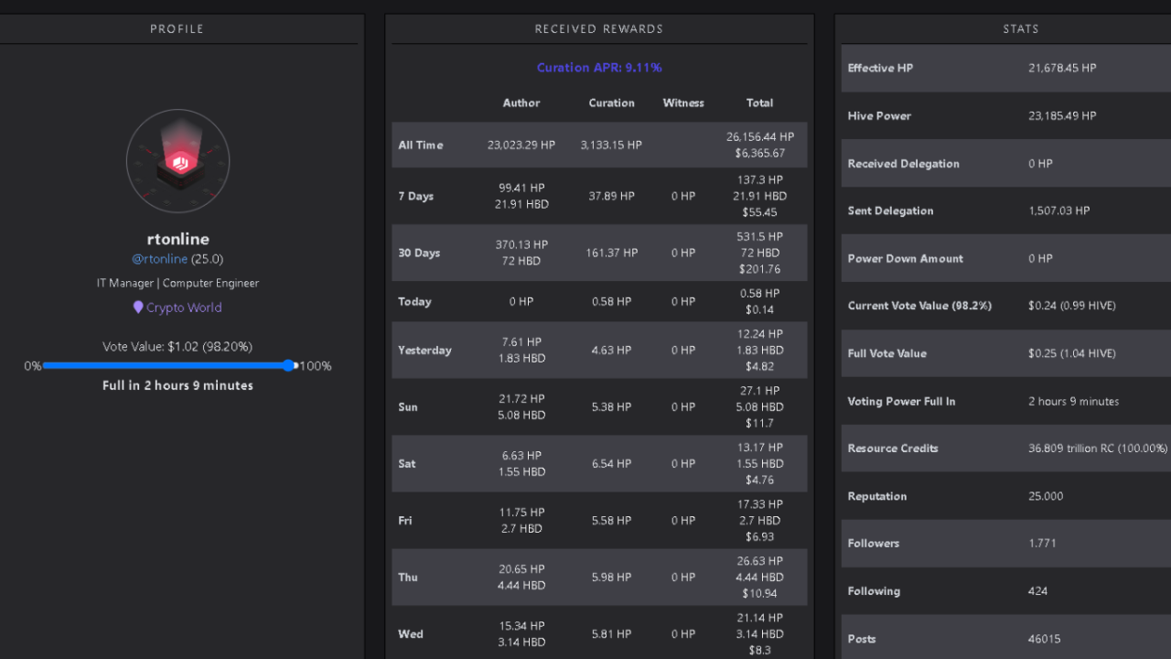Click the 5.81 HP curation value for Wed
This screenshot has width=1171, height=659.
click(x=612, y=634)
